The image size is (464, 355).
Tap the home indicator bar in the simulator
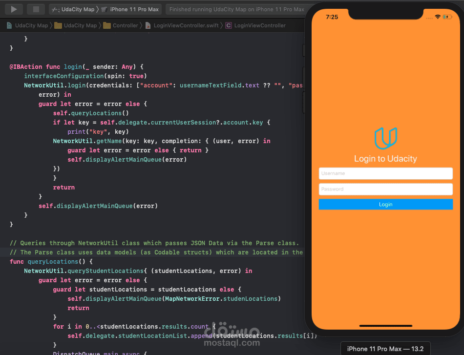(385, 326)
